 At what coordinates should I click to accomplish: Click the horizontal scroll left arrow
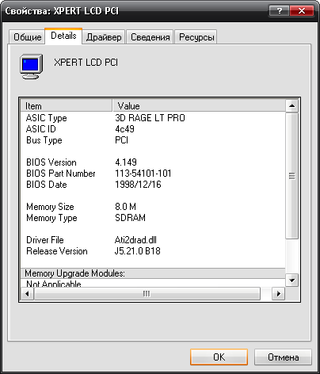point(27,294)
